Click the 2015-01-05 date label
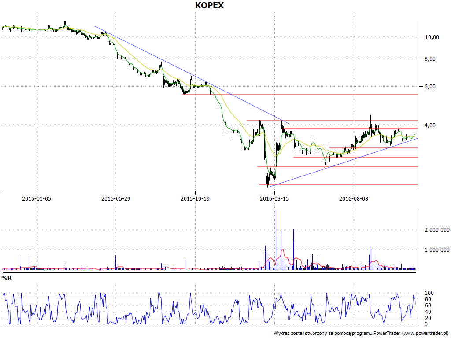 (37, 198)
